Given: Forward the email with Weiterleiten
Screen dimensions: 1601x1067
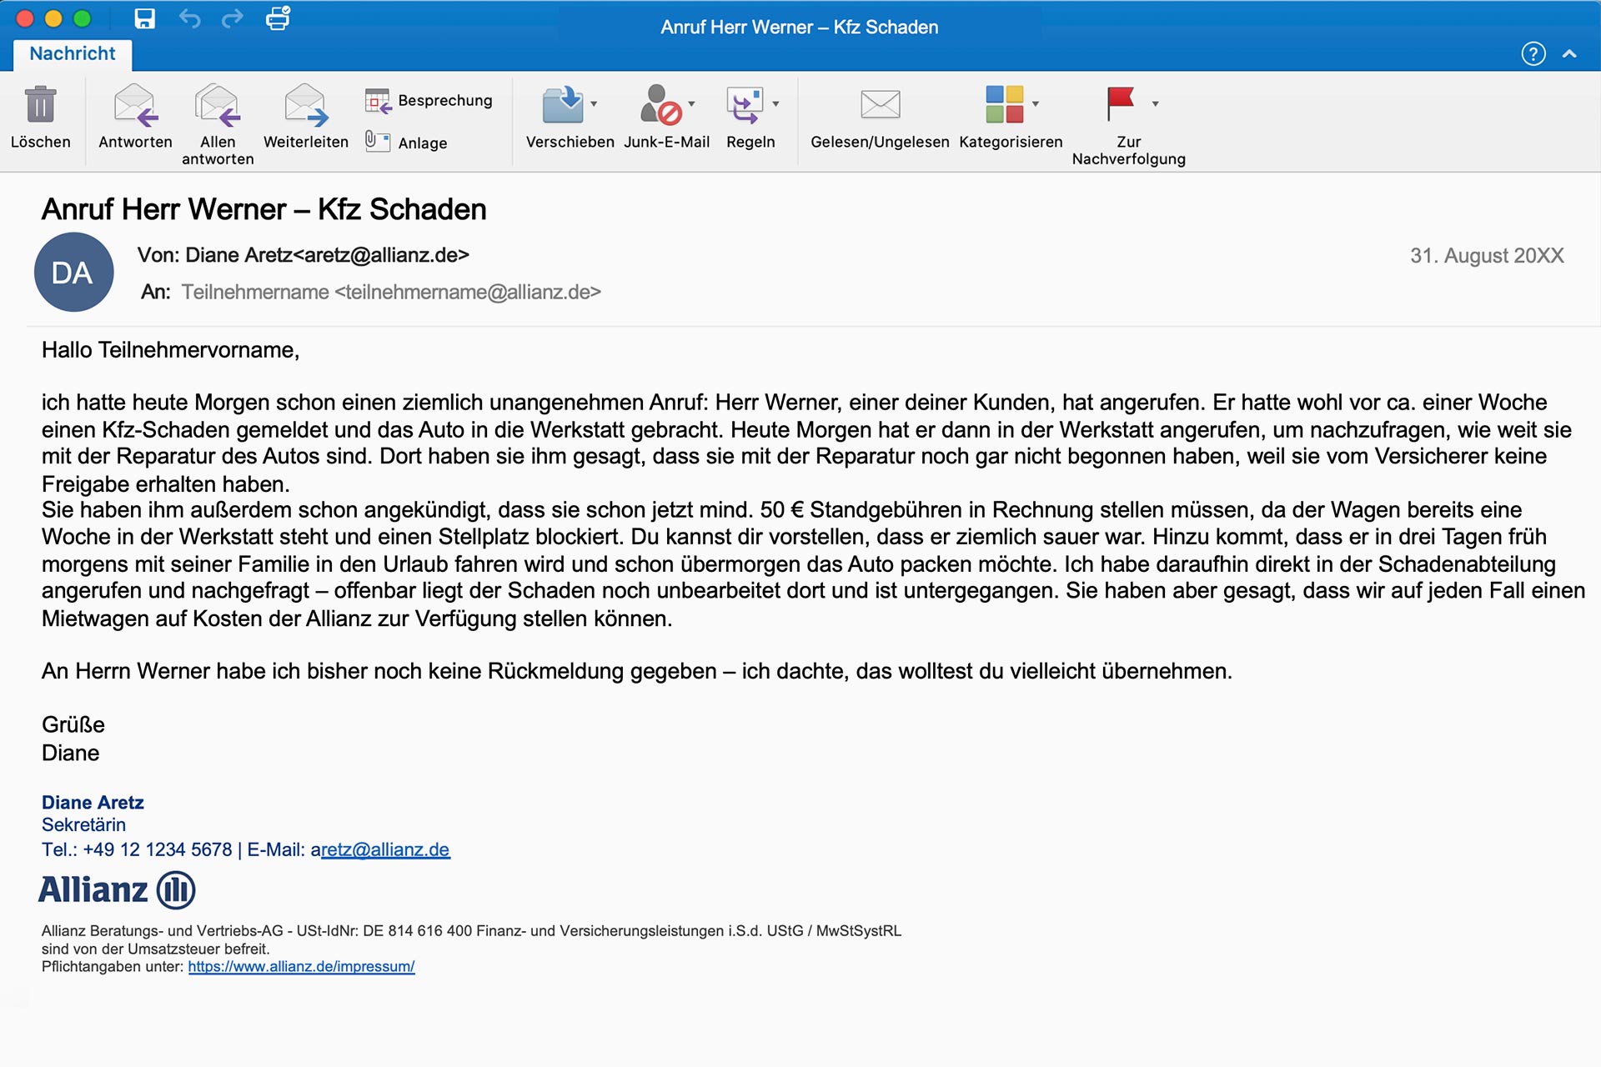Looking at the screenshot, I should pos(305,105).
